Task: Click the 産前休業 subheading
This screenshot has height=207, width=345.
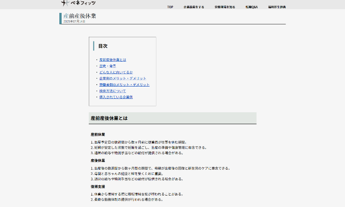Action: tap(98, 134)
